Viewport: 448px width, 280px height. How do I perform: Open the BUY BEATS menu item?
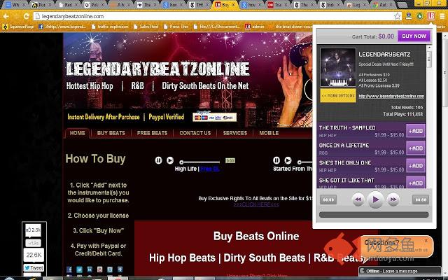click(111, 133)
